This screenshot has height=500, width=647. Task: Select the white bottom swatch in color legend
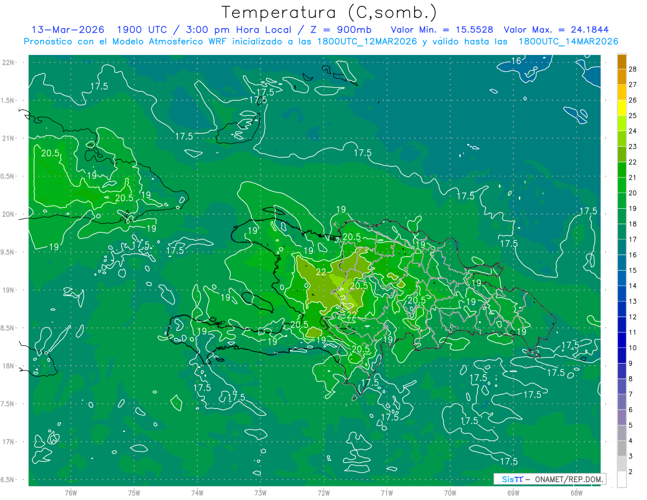(622, 480)
